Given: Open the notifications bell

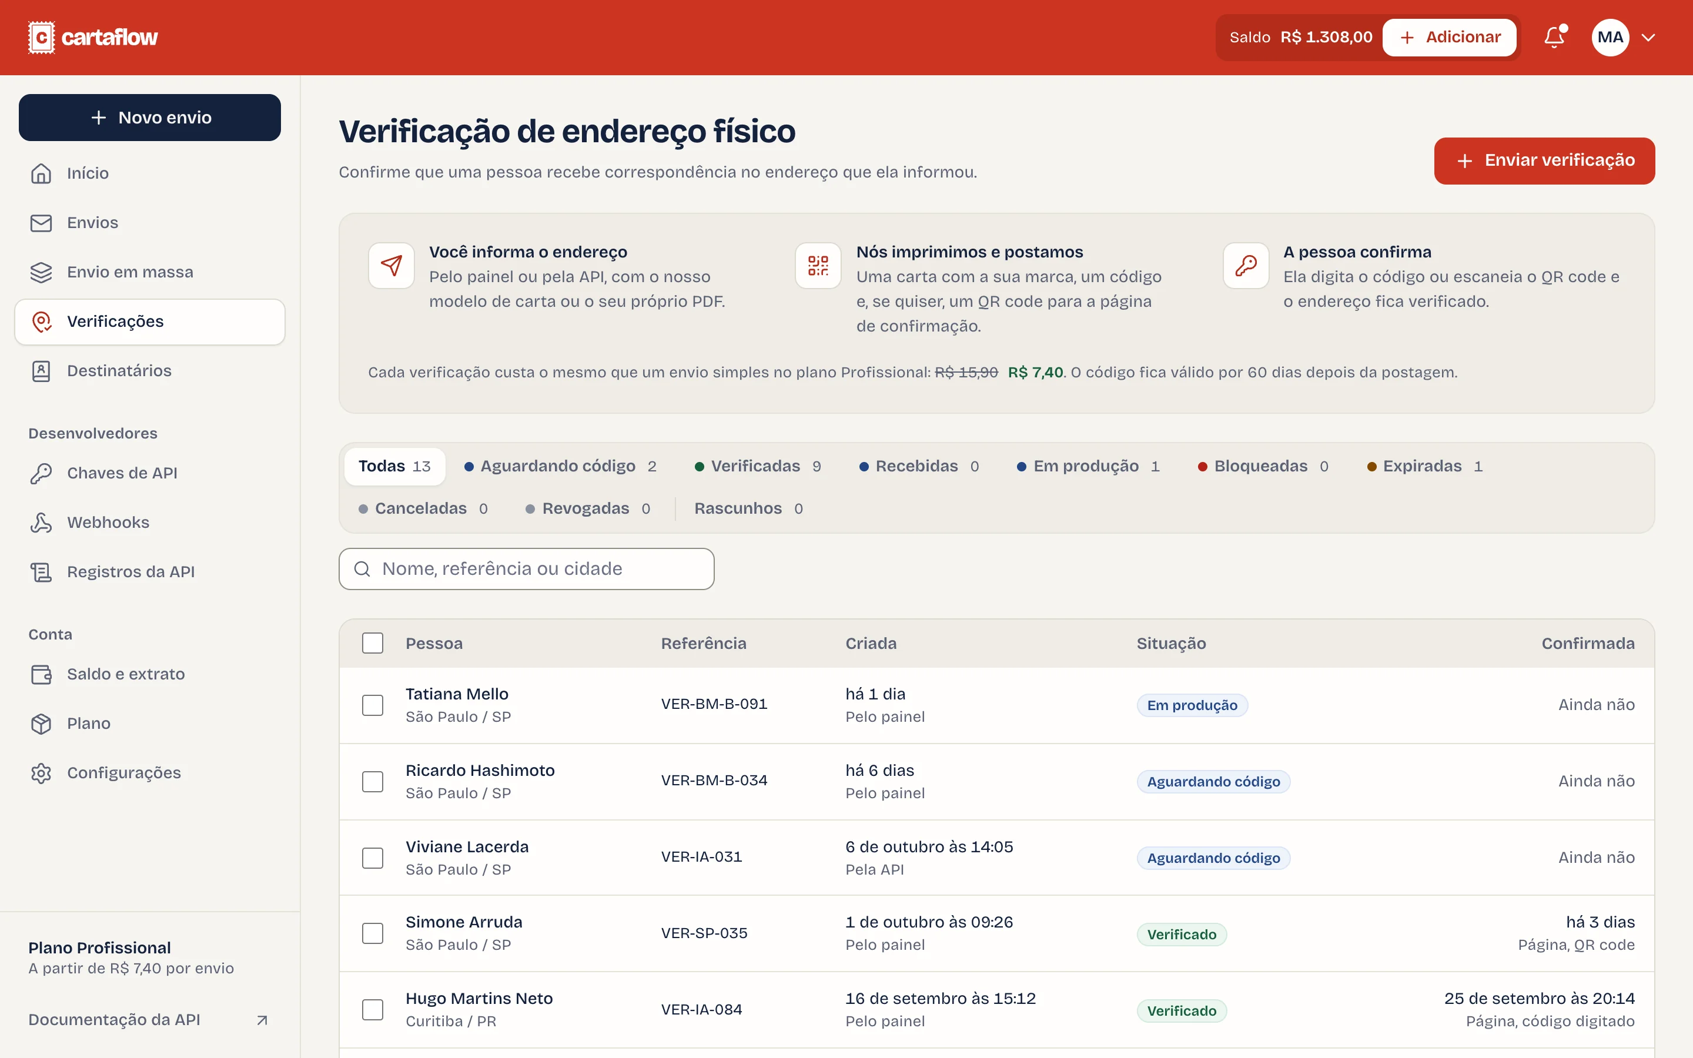Looking at the screenshot, I should (1554, 37).
